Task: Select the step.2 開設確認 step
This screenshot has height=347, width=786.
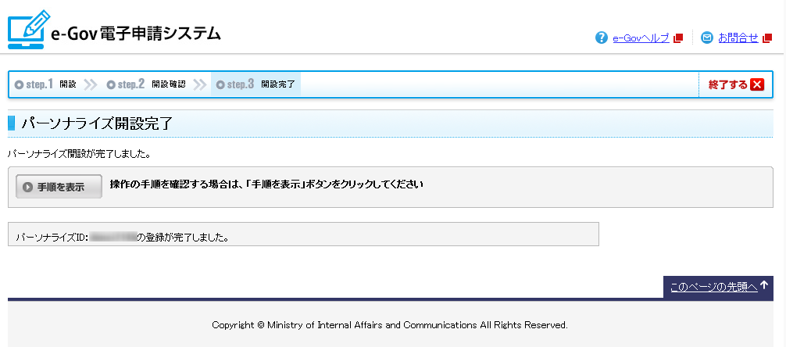Action: [146, 84]
